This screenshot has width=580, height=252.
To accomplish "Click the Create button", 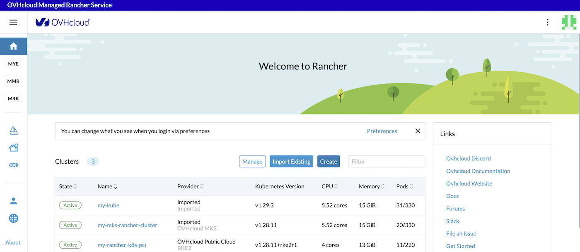I will pyautogui.click(x=329, y=161).
